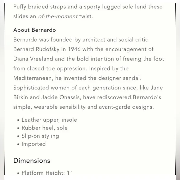Viewport: 180px width, 180px height.
Task: Click the Platform Height: 1" bullet
Action: pyautogui.click(x=47, y=173)
